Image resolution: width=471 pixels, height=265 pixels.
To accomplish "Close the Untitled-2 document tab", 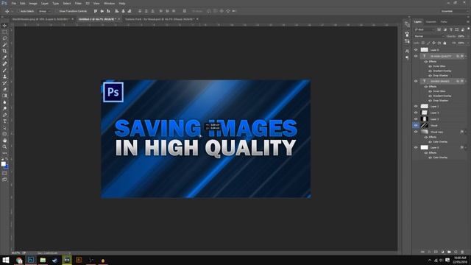I will (119, 19).
